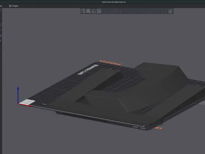The height and width of the screenshot is (154, 205).
Task: Click the Speaker-Stand file title text
Action: click(x=114, y=2)
